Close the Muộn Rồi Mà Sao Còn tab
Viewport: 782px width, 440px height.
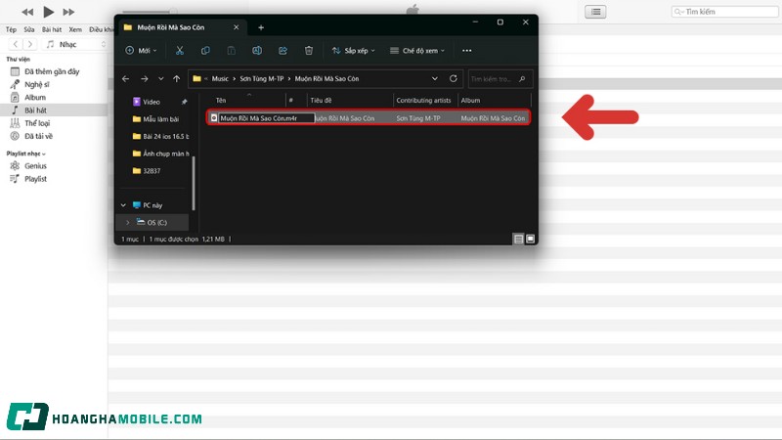tap(236, 27)
